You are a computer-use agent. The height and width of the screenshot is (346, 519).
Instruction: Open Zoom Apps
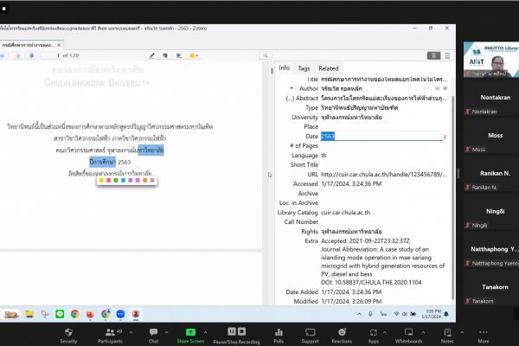click(374, 336)
